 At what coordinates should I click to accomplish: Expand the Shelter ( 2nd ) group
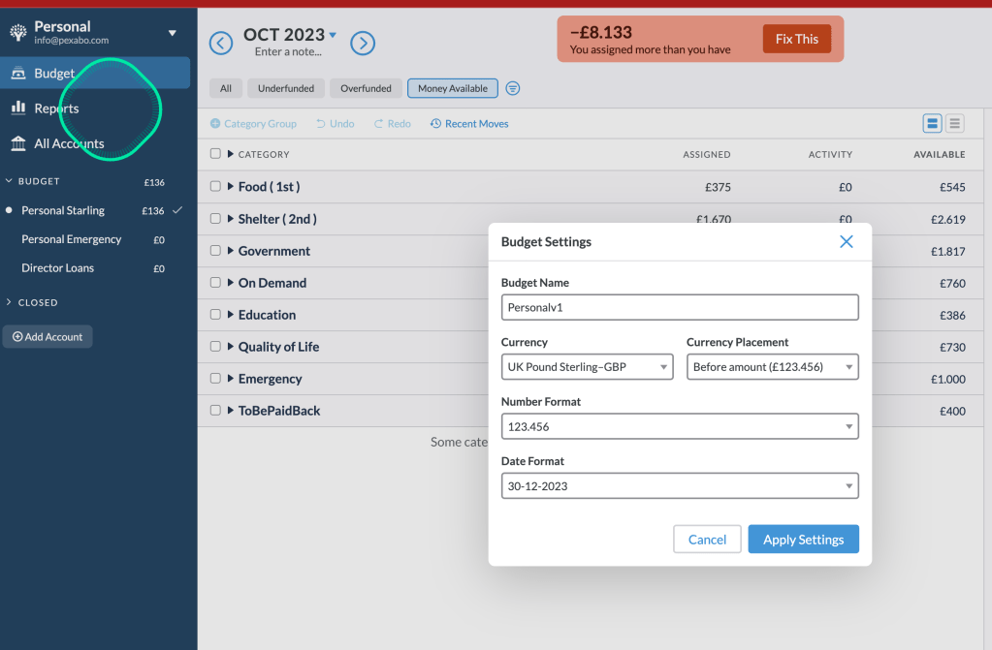[x=230, y=218]
